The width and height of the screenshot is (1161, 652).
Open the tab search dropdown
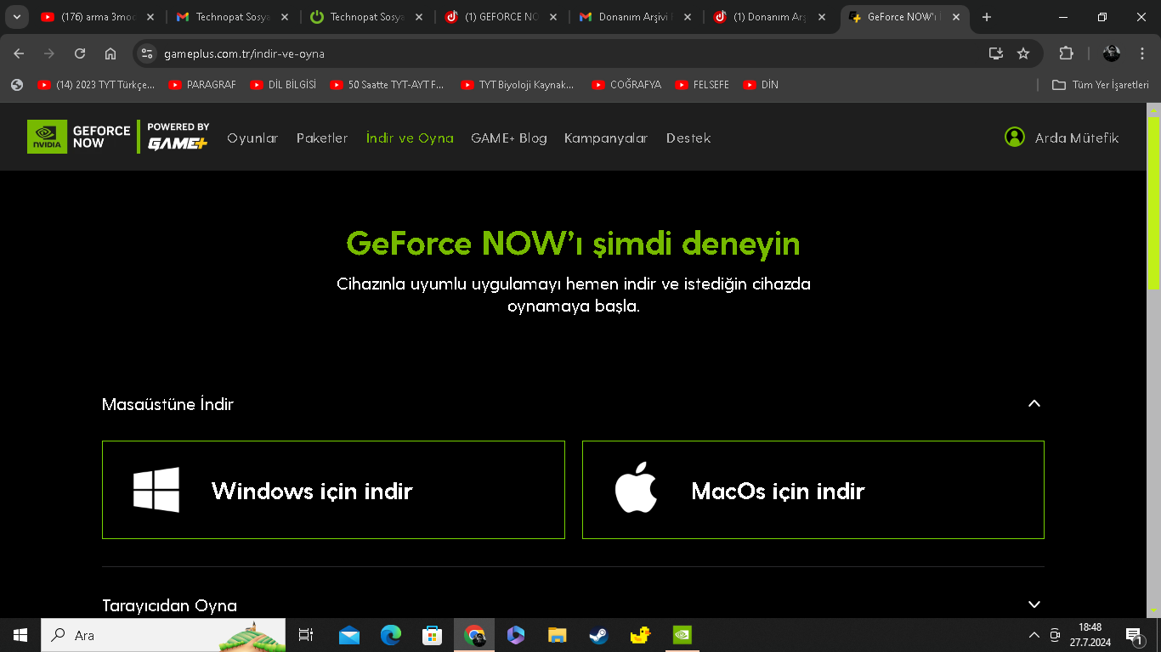click(16, 17)
